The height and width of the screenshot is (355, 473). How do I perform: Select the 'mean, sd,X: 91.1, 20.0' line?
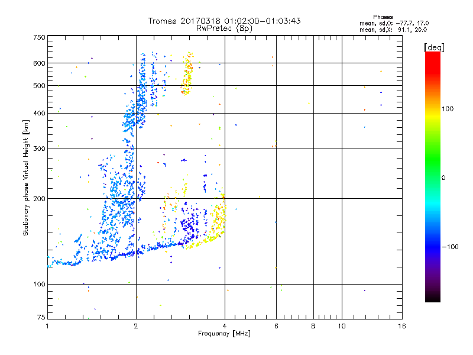click(393, 30)
